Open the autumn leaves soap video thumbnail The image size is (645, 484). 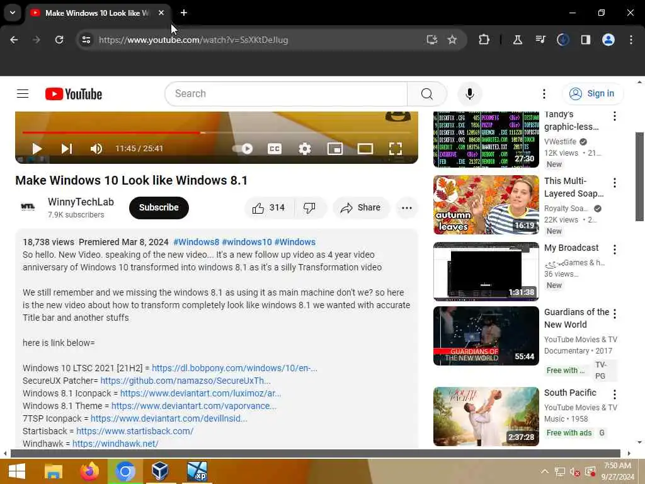pyautogui.click(x=486, y=205)
